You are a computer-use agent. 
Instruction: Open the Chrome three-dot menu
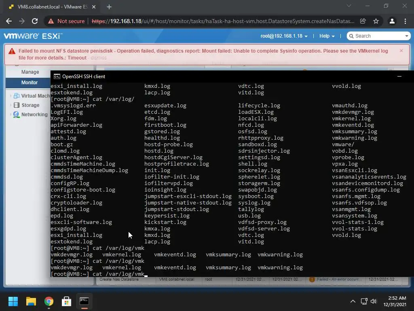tap(405, 21)
